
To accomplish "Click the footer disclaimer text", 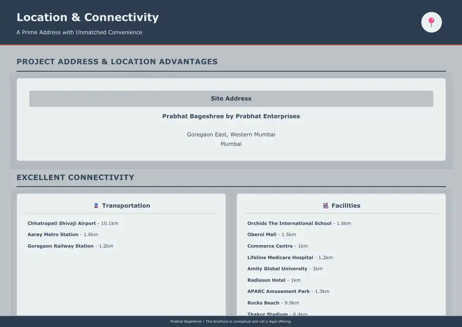I will [x=231, y=322].
